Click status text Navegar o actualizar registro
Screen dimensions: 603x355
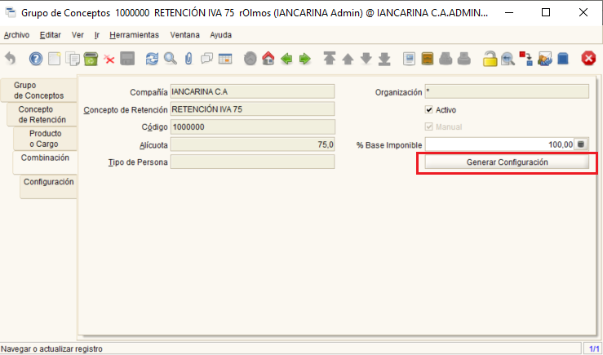[x=52, y=348]
